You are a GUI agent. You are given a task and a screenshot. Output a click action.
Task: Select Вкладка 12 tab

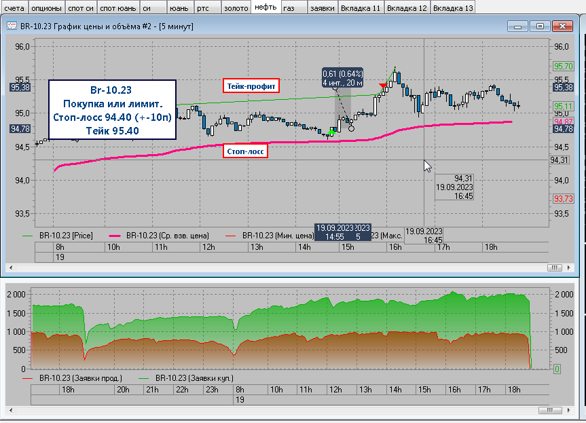point(407,7)
